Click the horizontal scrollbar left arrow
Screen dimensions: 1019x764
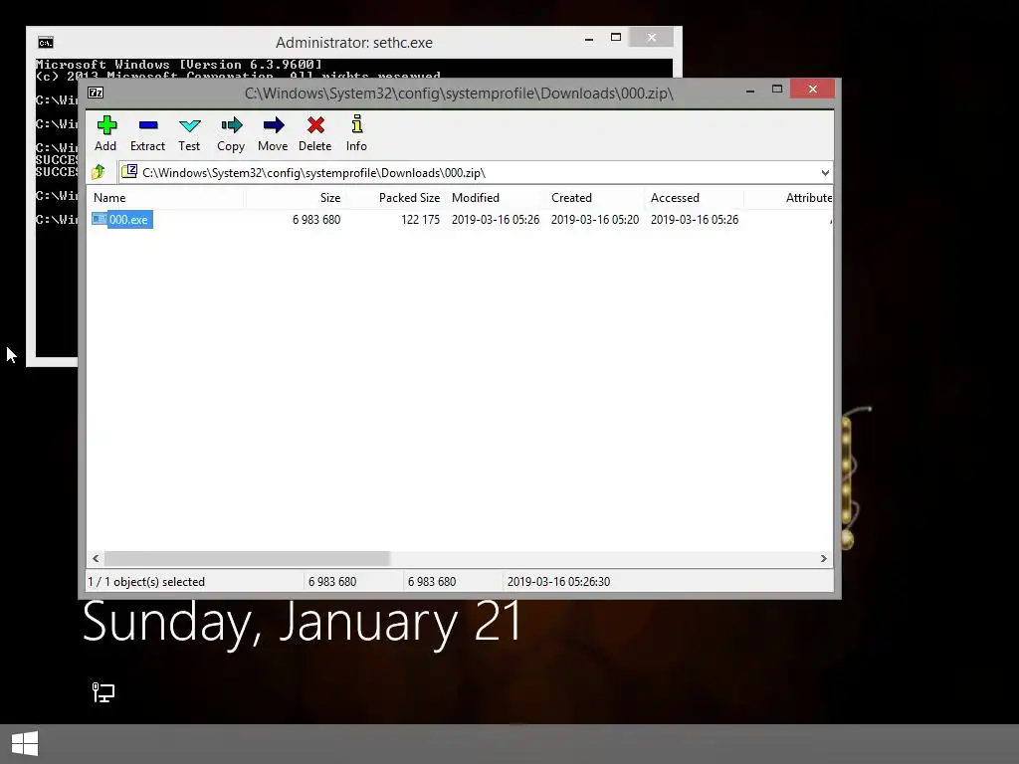(x=96, y=559)
